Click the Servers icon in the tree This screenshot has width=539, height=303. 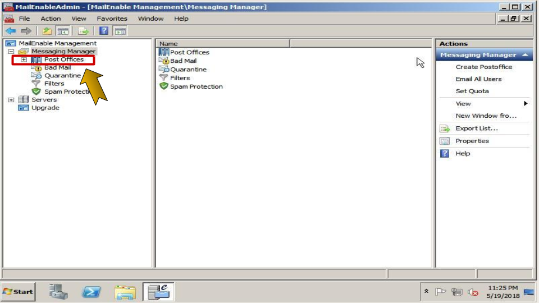[x=24, y=100]
